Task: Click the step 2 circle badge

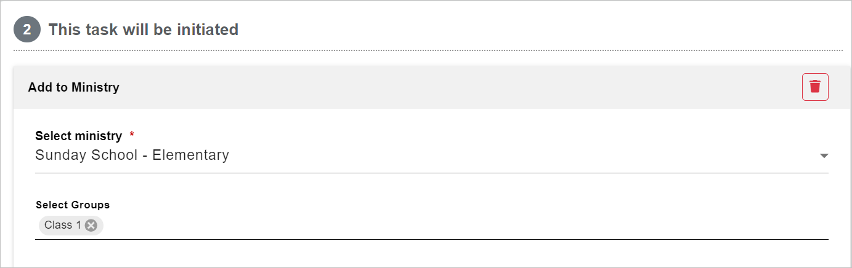Action: tap(27, 30)
